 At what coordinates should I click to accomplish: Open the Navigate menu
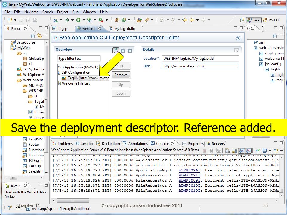31,12
